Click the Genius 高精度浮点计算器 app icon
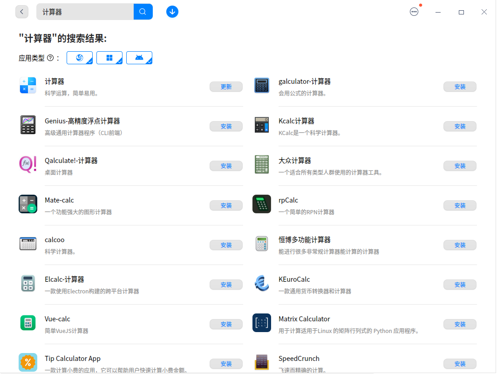497x374 pixels. point(27,125)
